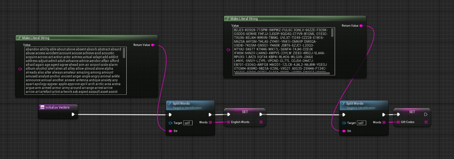The width and height of the screenshot is (454, 159).
Task: Select the SET header above Gift Codes
Action: click(412, 113)
